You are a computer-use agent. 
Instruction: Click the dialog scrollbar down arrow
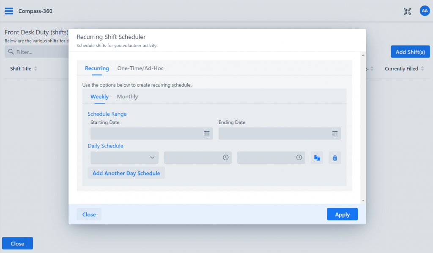point(363,201)
